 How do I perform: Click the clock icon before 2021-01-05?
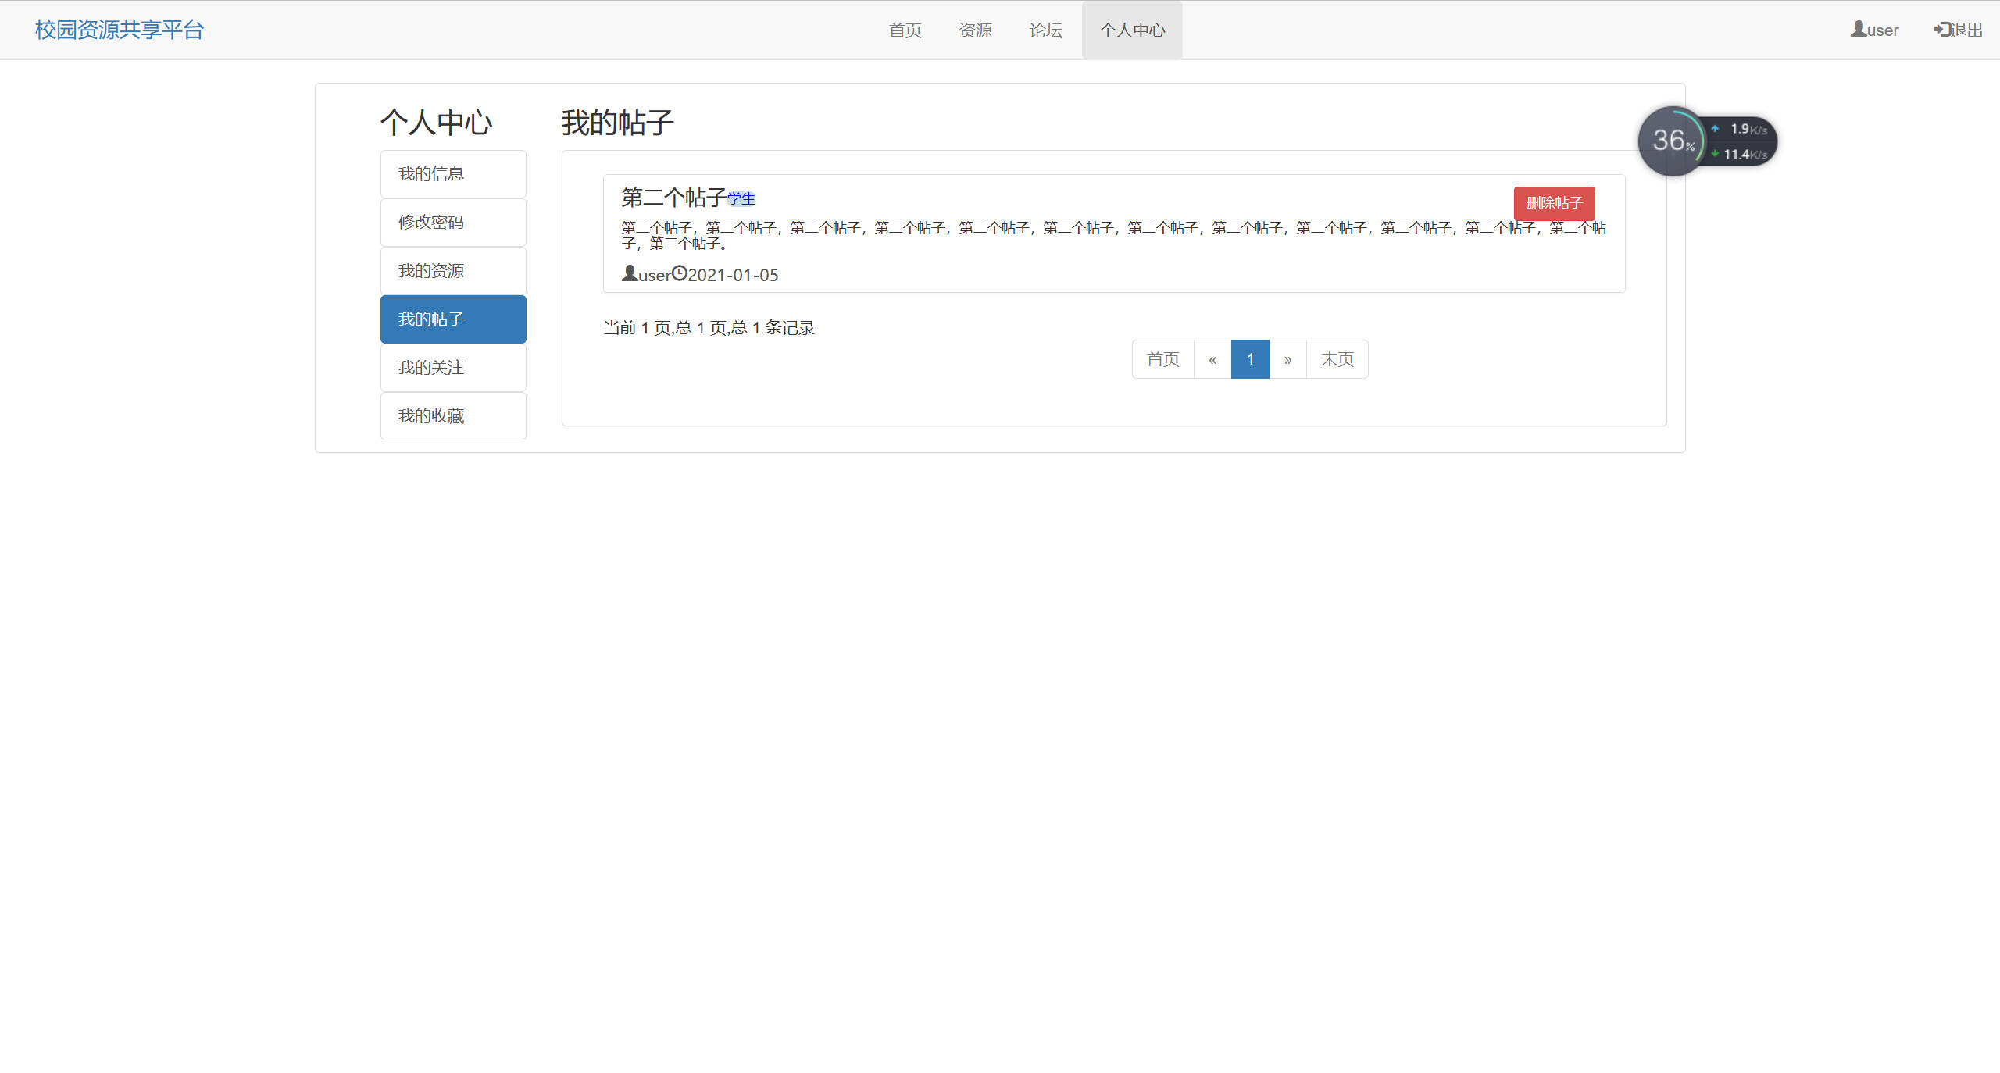tap(680, 273)
